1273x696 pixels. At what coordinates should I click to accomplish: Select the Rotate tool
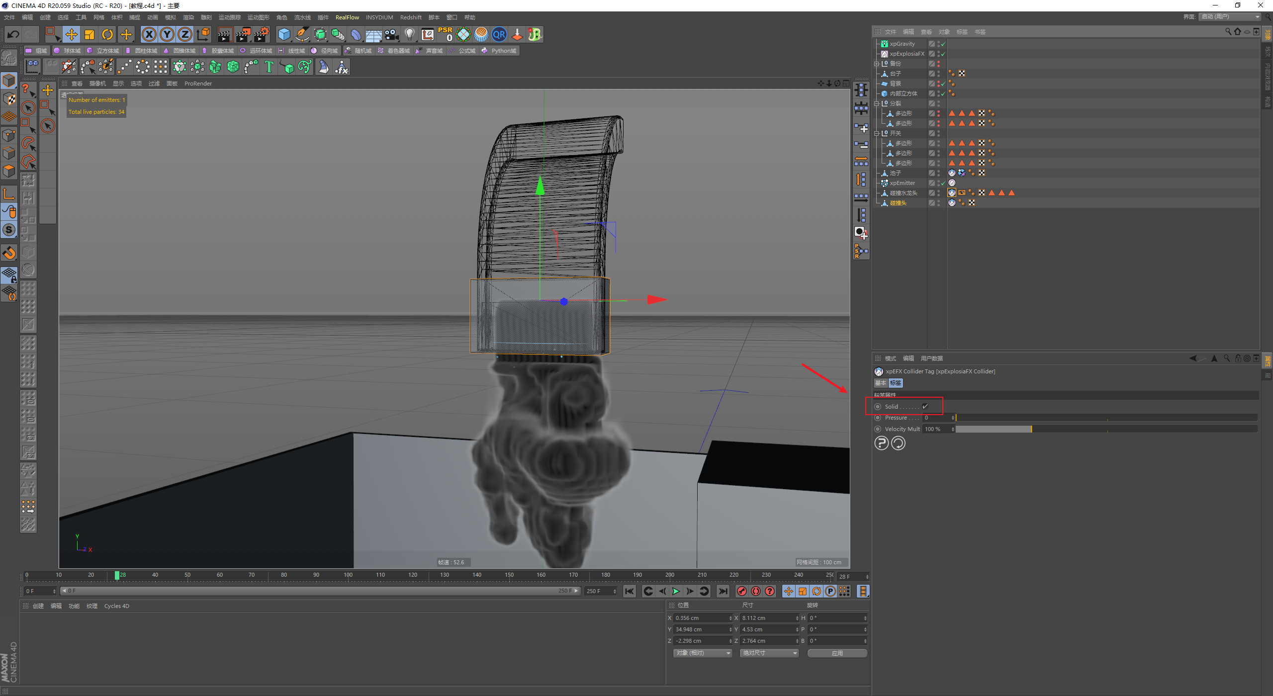107,34
